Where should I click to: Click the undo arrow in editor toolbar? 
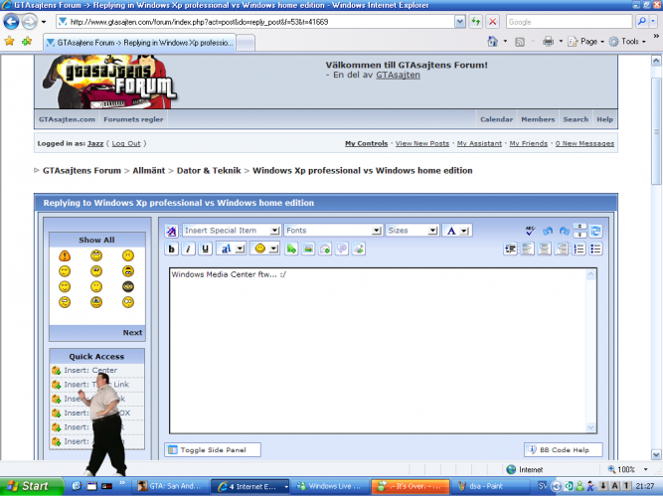click(547, 231)
